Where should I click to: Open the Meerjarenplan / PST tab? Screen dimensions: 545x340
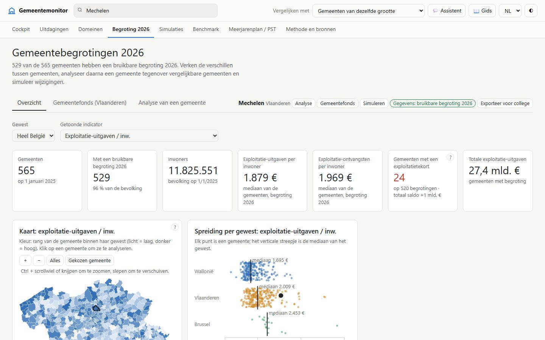(252, 29)
